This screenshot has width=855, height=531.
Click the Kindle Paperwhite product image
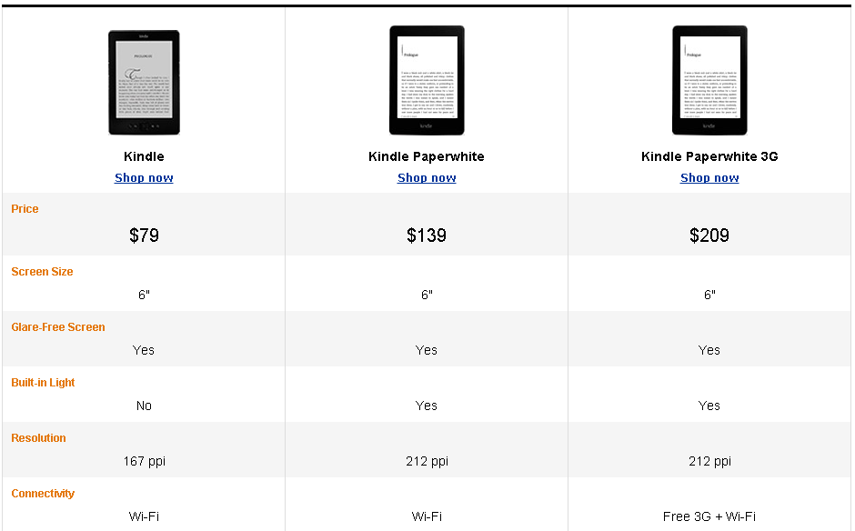pos(427,80)
